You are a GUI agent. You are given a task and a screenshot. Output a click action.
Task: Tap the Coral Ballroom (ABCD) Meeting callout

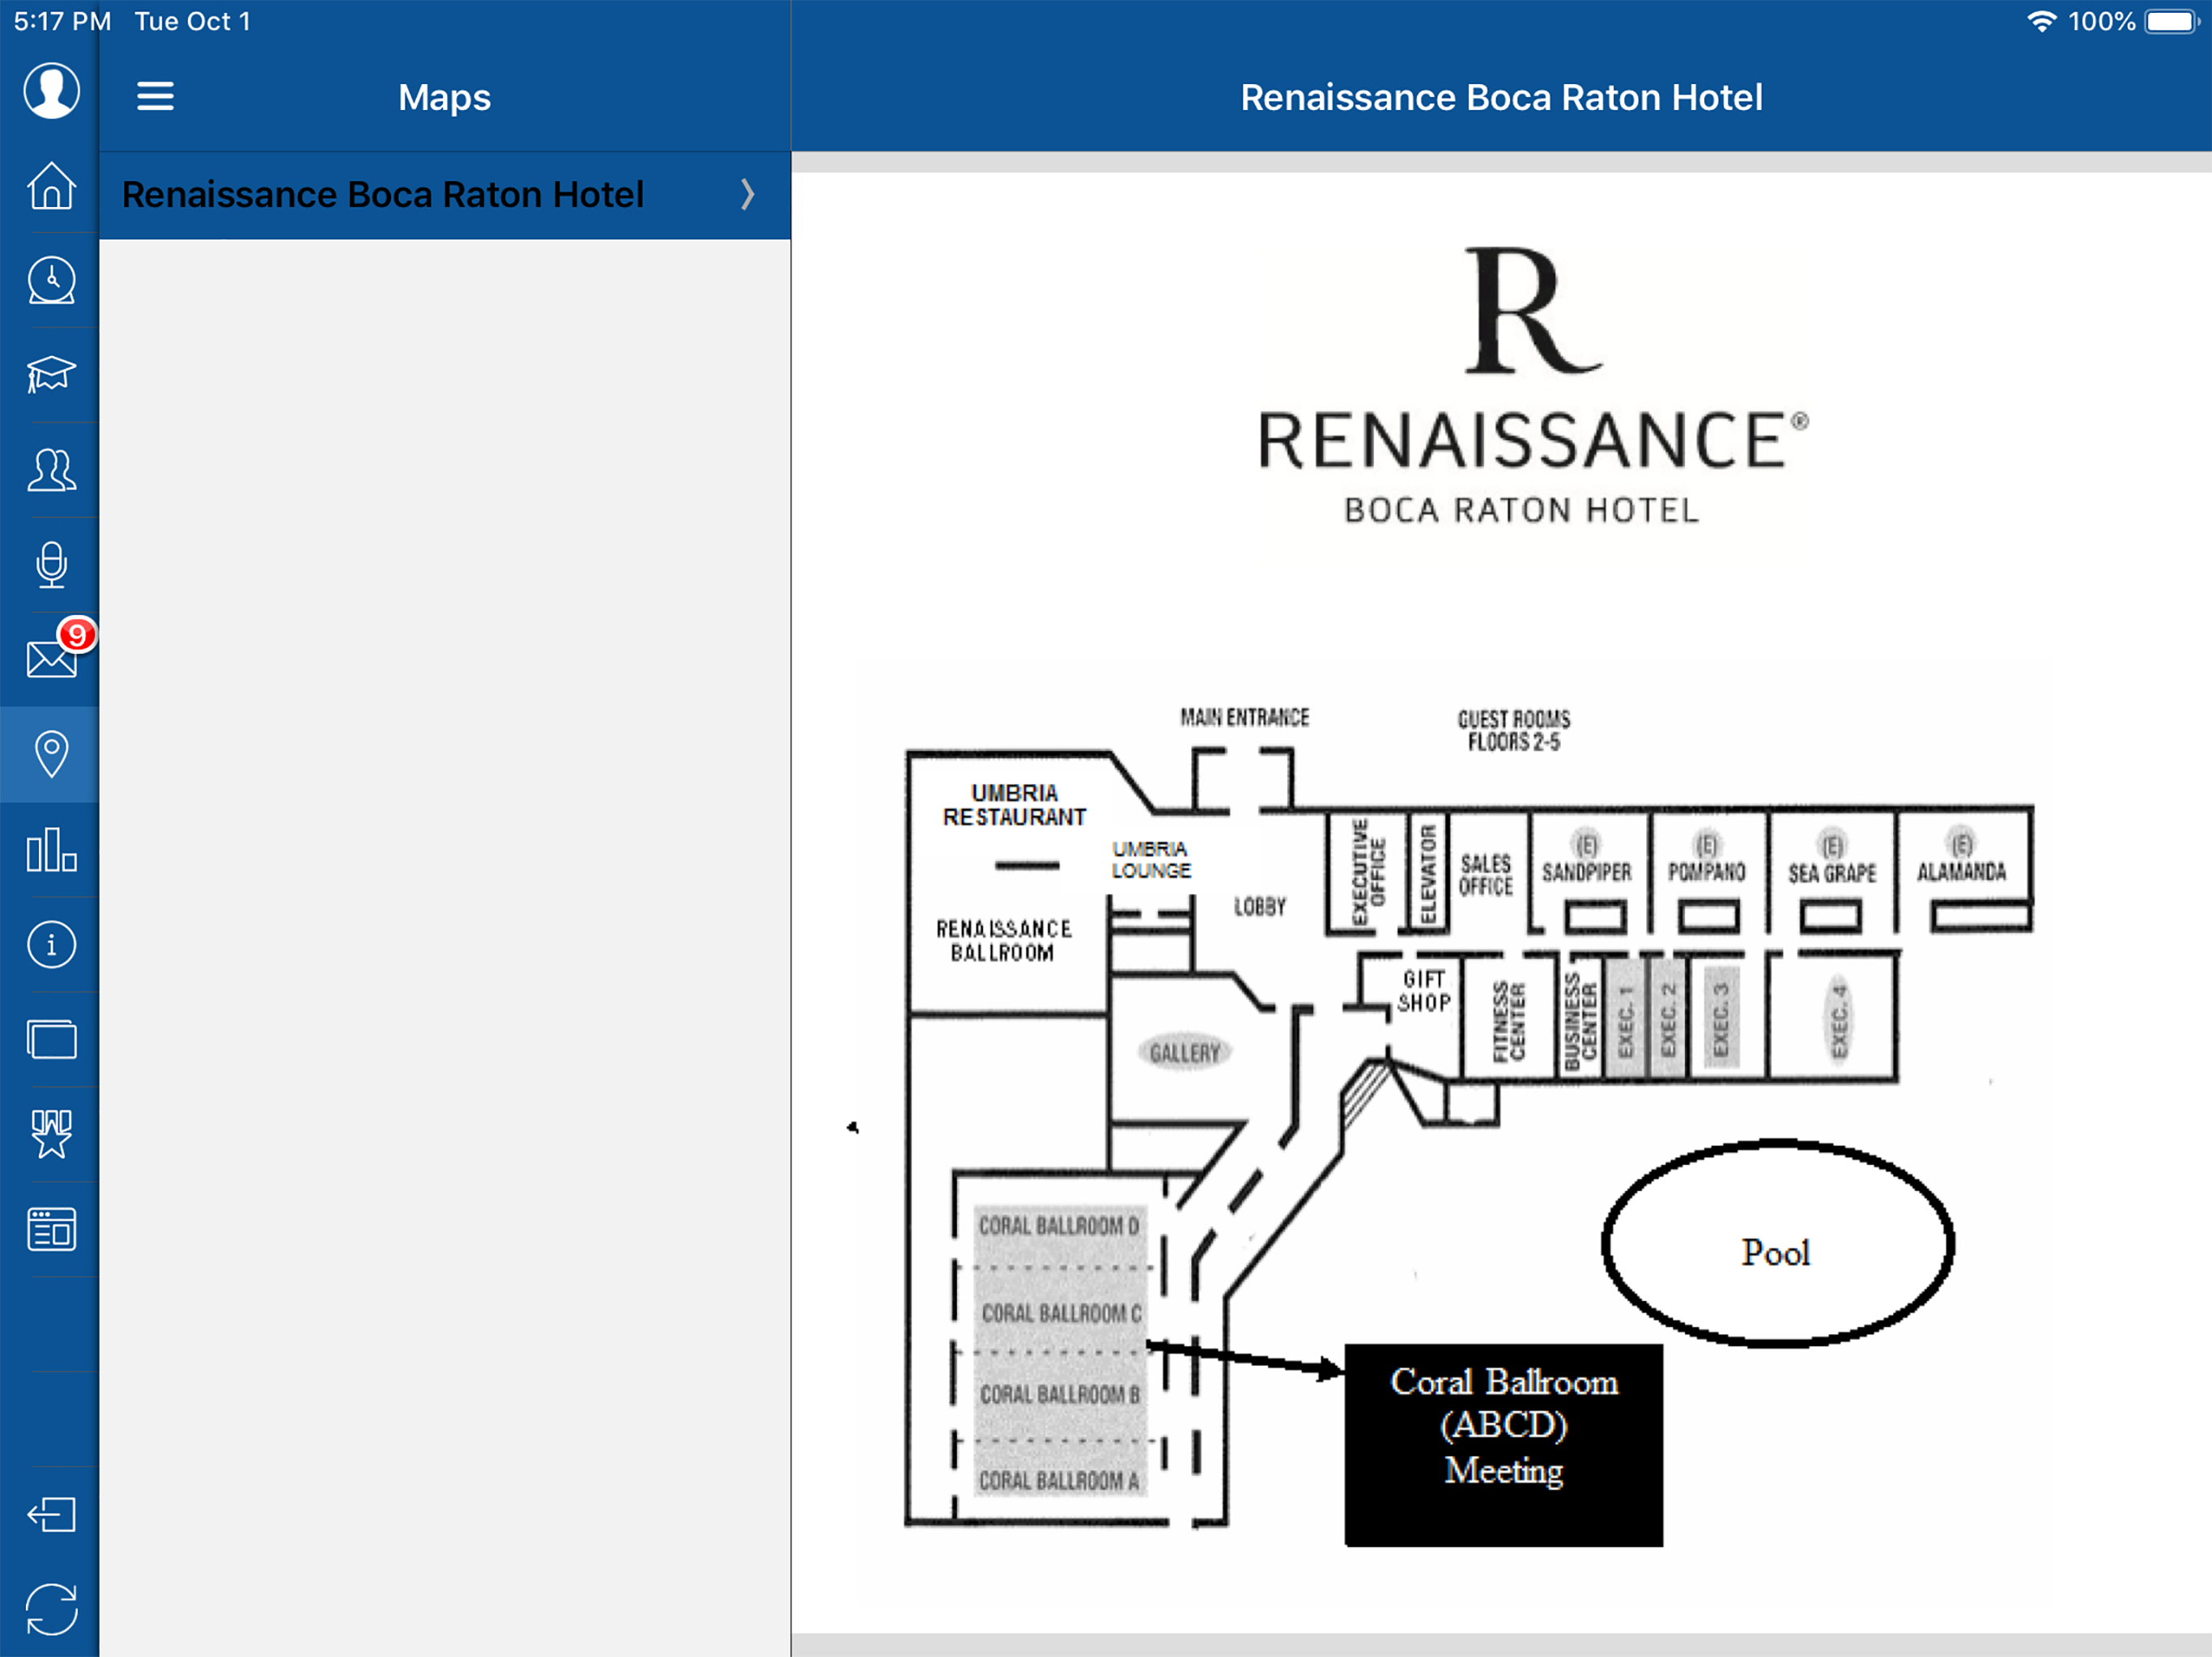(1503, 1445)
